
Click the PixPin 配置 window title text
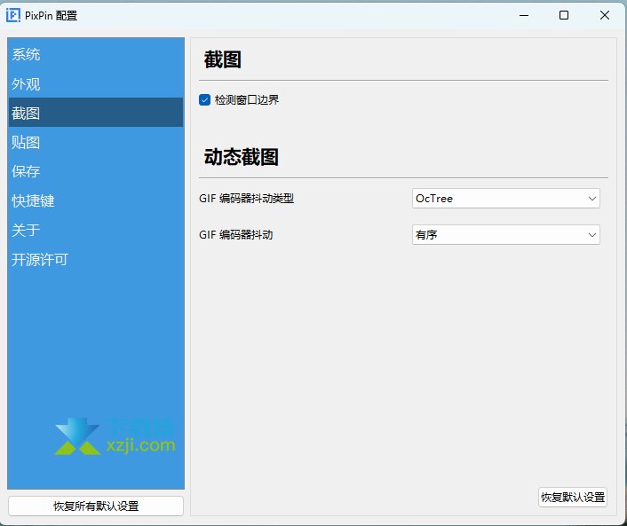click(x=51, y=16)
